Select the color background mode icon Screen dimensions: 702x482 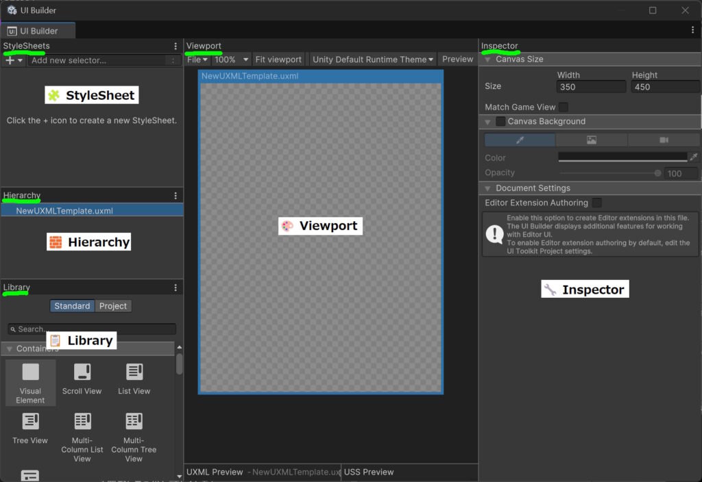(x=520, y=140)
